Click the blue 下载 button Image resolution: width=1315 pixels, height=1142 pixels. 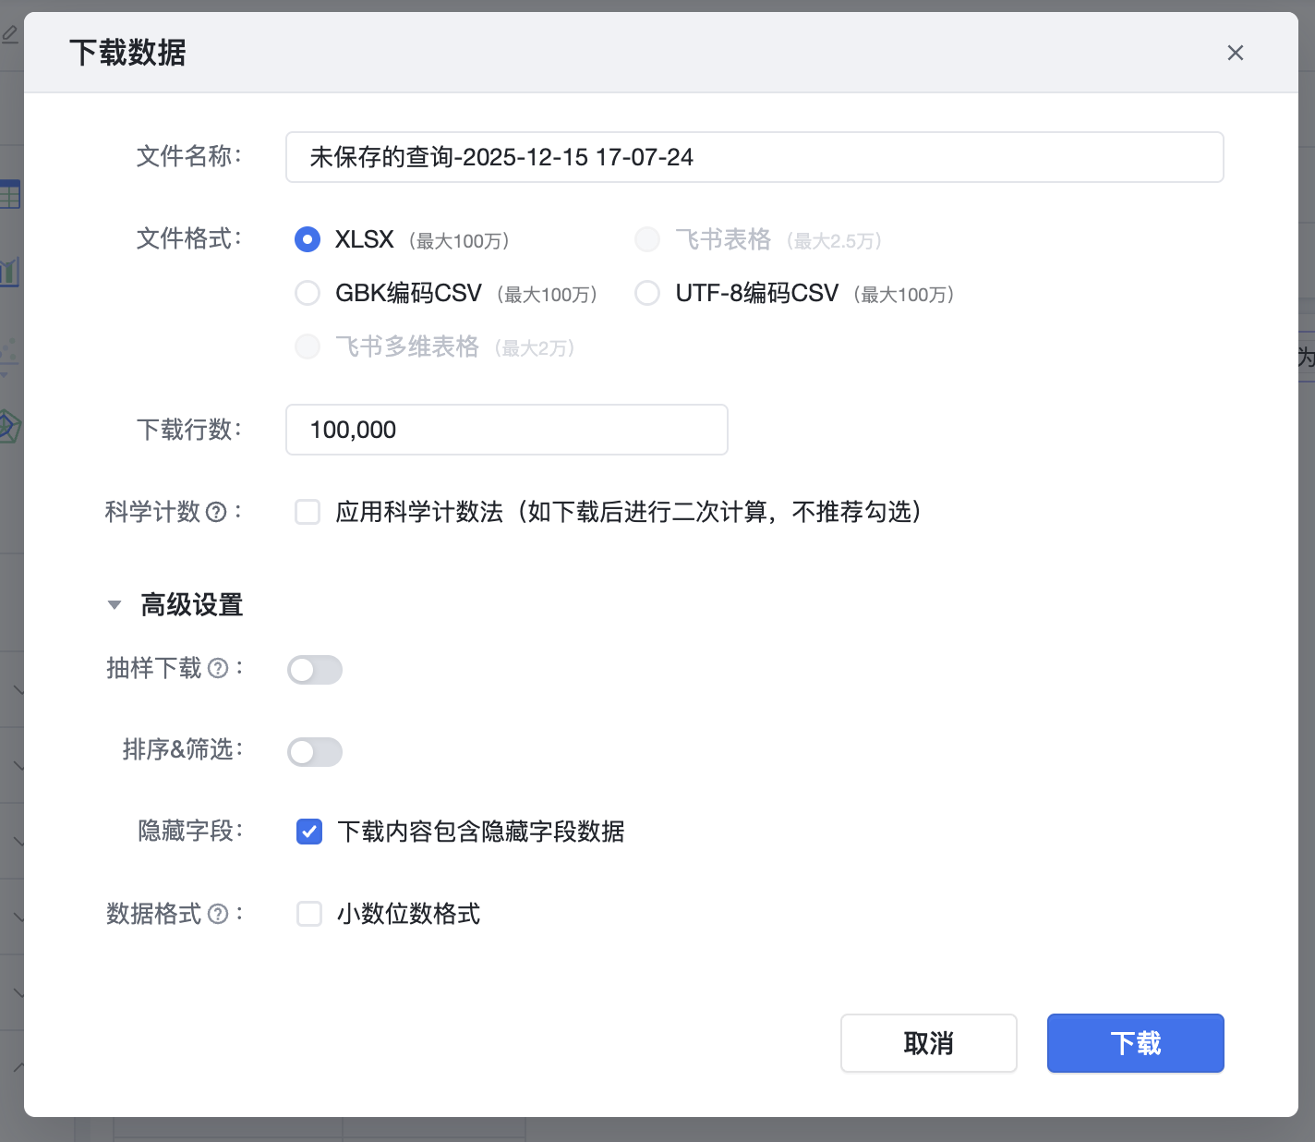[1135, 1043]
